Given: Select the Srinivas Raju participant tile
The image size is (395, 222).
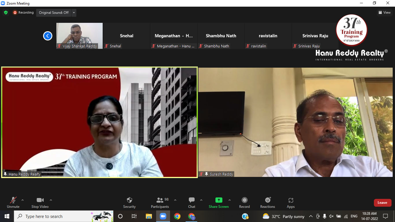Looking at the screenshot, I should click(315, 36).
